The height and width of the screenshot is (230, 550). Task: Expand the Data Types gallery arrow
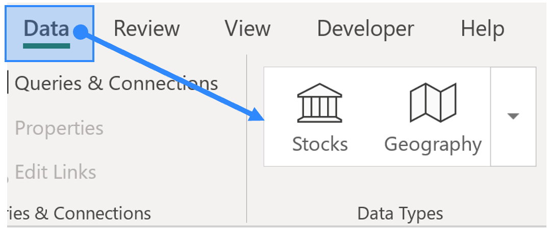[513, 116]
